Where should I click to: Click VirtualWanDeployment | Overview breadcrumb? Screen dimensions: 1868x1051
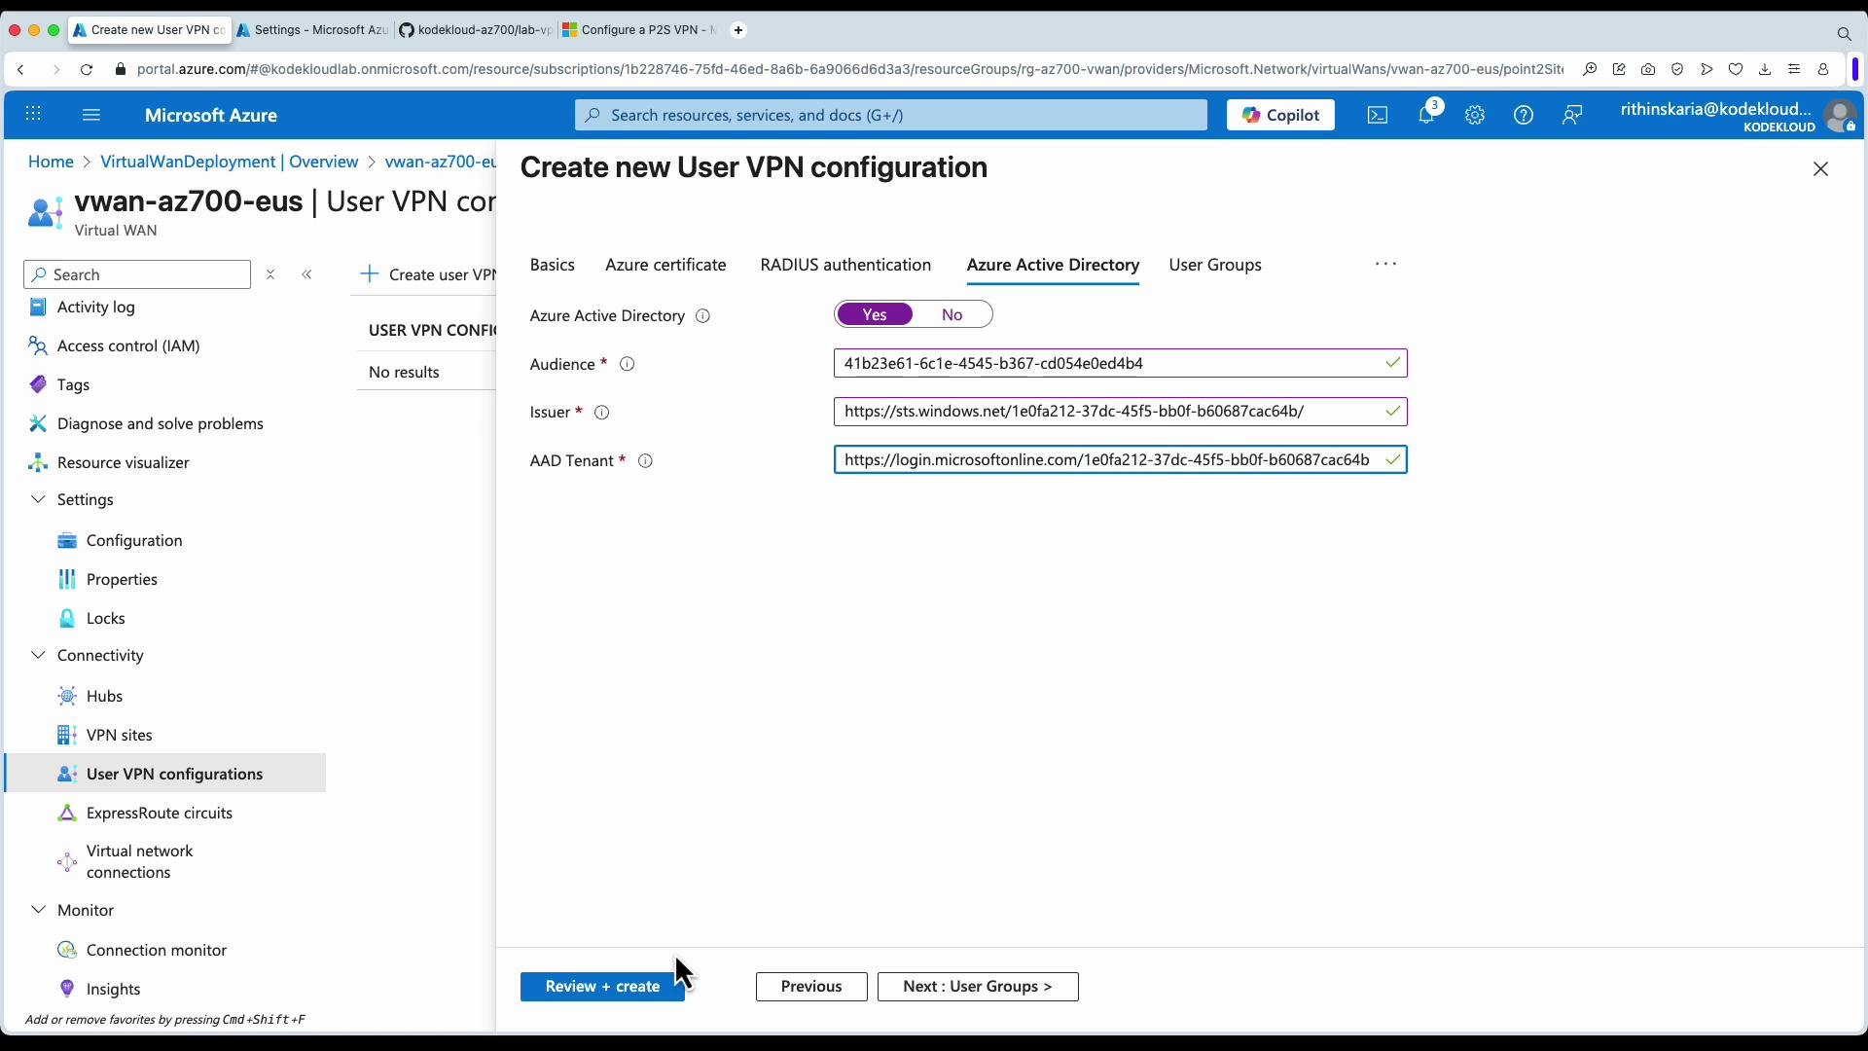tap(230, 162)
